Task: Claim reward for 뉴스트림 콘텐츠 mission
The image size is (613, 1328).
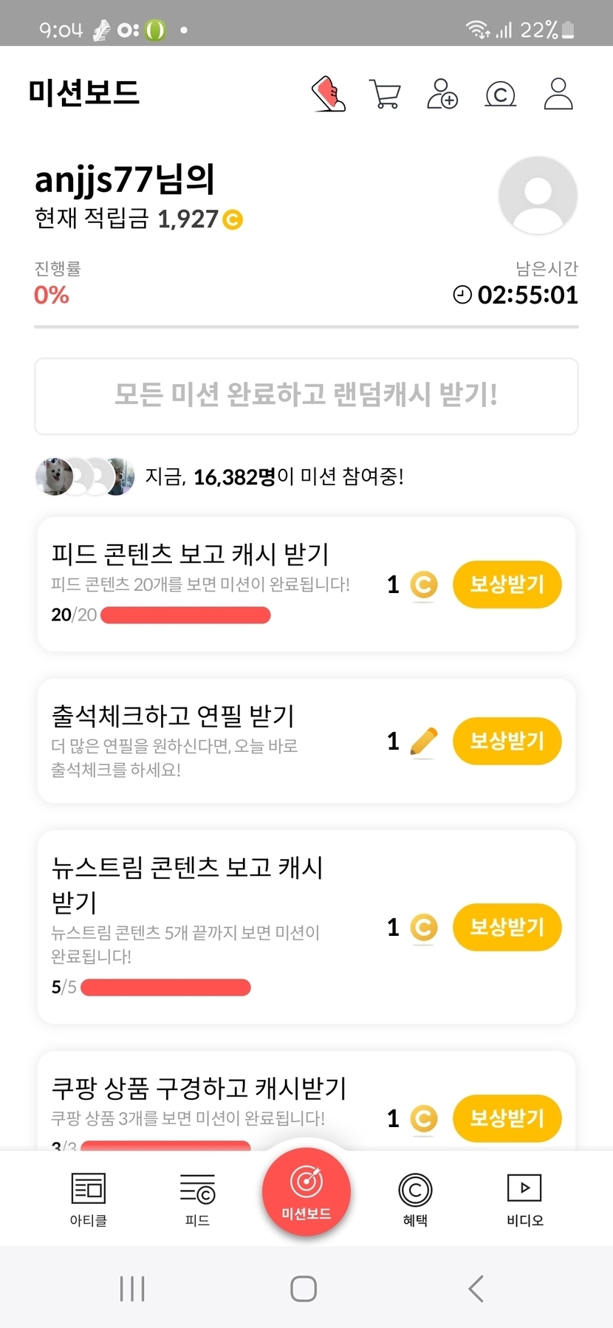Action: click(x=507, y=927)
